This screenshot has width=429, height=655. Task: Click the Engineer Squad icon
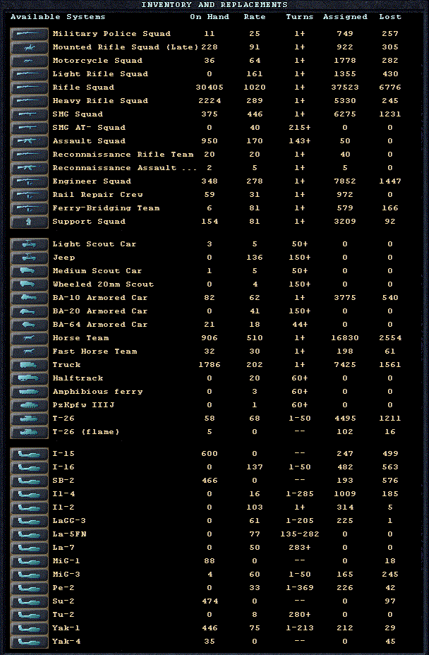(29, 181)
